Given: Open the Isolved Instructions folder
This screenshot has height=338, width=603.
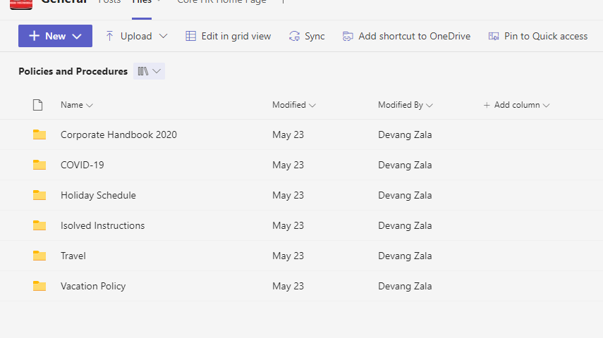Looking at the screenshot, I should coord(102,225).
